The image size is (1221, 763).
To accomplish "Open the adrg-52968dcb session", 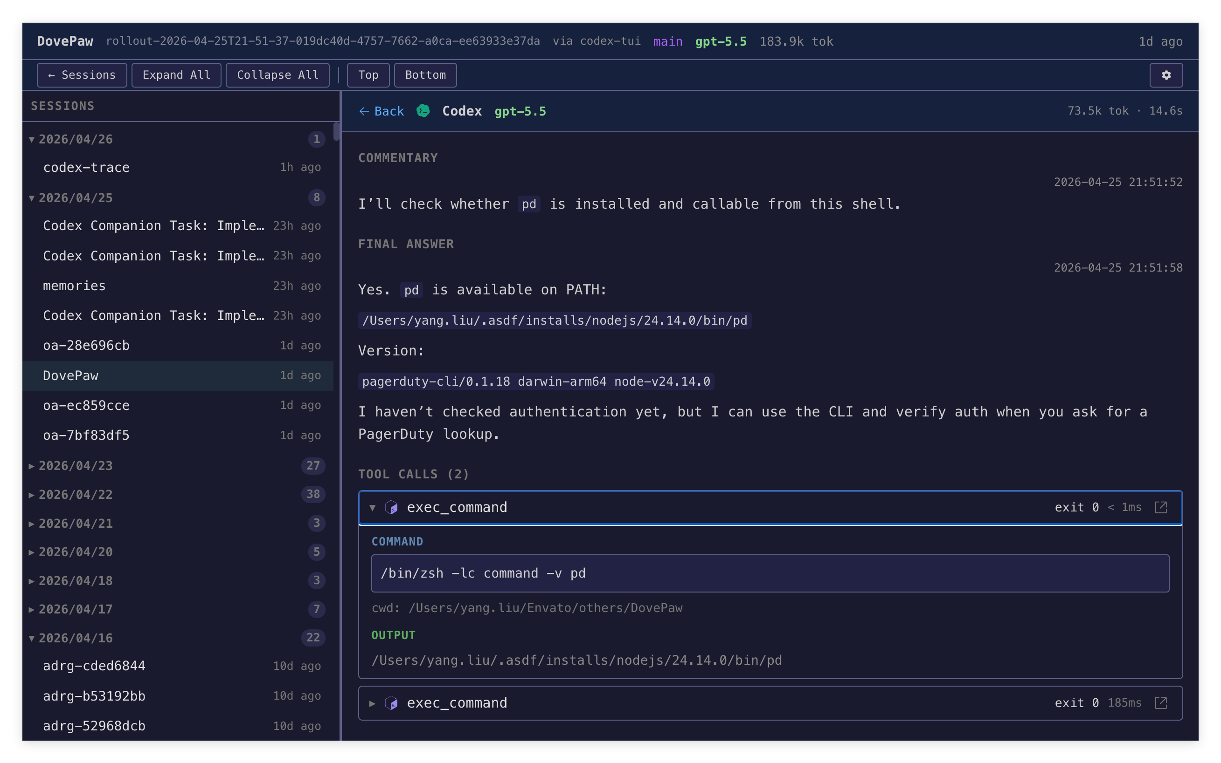I will 178,726.
